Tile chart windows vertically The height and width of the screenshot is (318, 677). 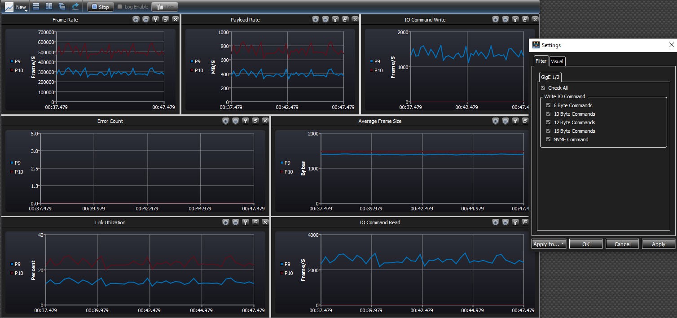(49, 7)
